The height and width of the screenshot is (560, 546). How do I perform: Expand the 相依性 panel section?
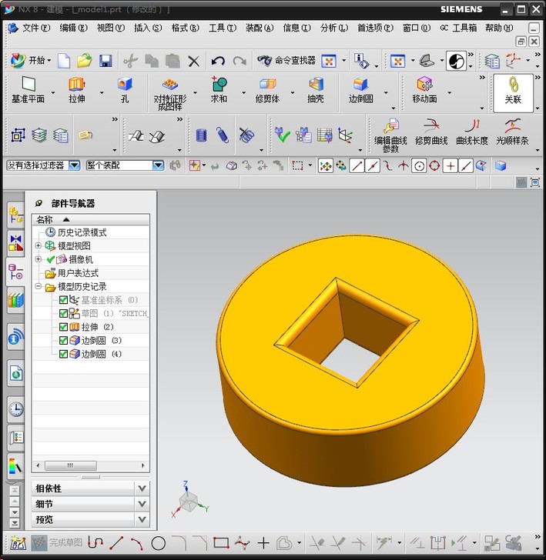[142, 488]
